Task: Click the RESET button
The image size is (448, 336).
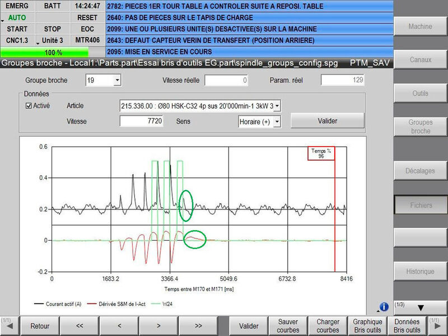Action: point(87,18)
